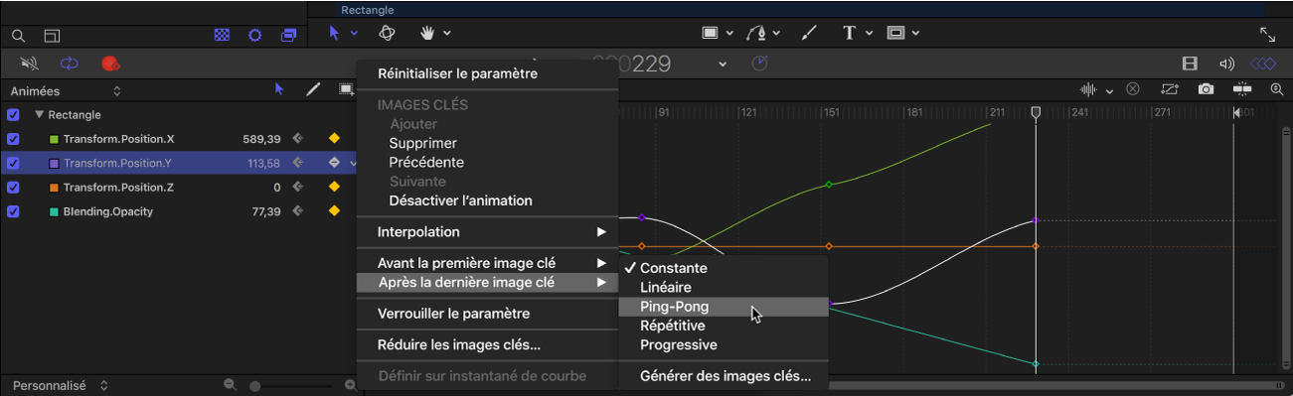This screenshot has width=1293, height=396.
Task: Show the timeline filmstrip icon
Action: coord(1190,64)
